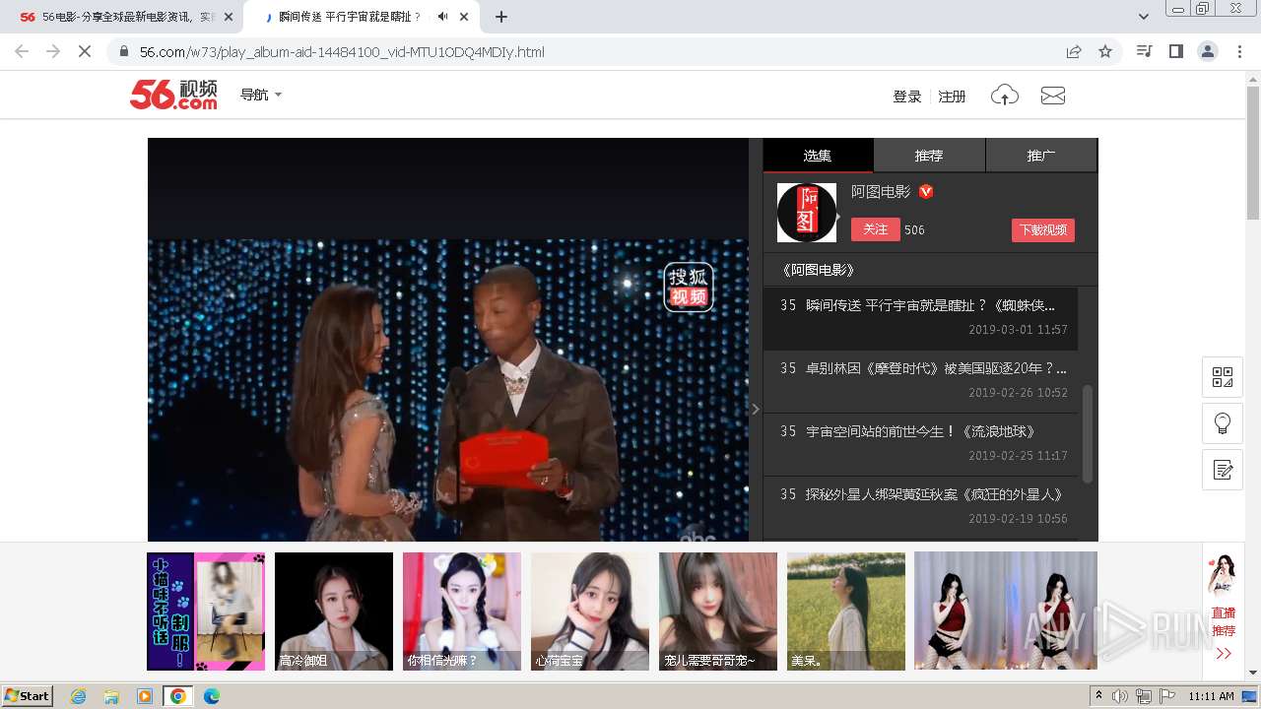Open the Windows Start menu
The height and width of the screenshot is (709, 1261).
28,695
